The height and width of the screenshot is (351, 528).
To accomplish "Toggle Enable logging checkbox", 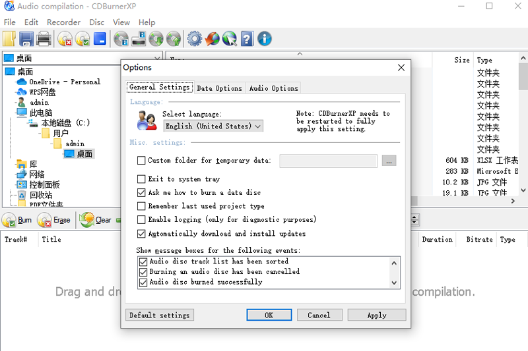I will point(141,220).
